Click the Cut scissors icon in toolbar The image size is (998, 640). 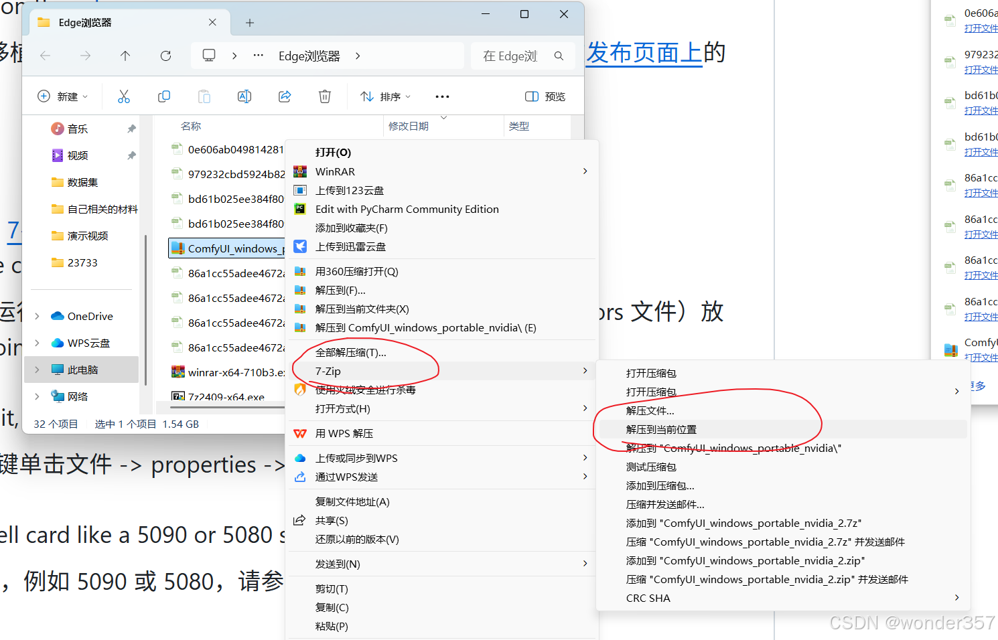(x=124, y=96)
